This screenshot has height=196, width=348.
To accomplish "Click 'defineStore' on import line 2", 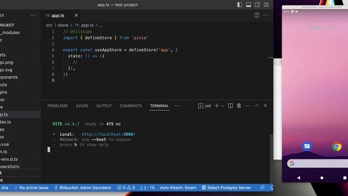I will click(x=98, y=38).
